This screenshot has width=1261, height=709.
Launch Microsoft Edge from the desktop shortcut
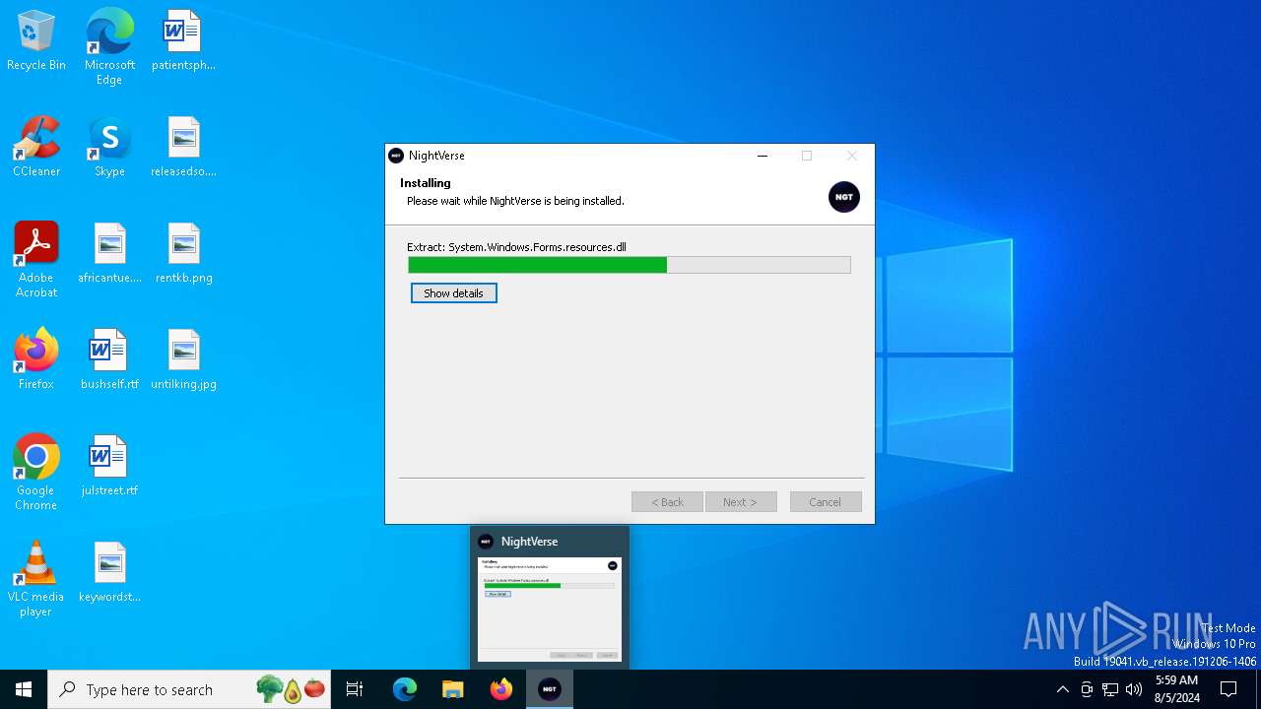109,46
